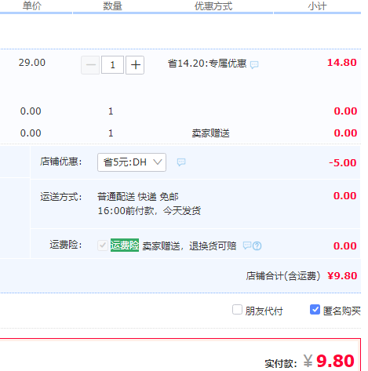
Task: Click the question mark help icon for 运费险
Action: coord(257,246)
